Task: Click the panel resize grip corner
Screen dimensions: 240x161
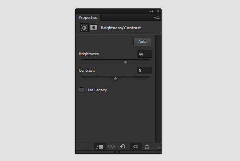Action: (x=159, y=148)
